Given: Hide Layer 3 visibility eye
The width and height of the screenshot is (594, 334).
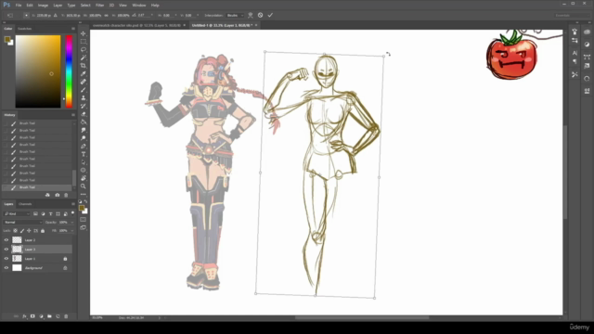Looking at the screenshot, I should click(6, 250).
